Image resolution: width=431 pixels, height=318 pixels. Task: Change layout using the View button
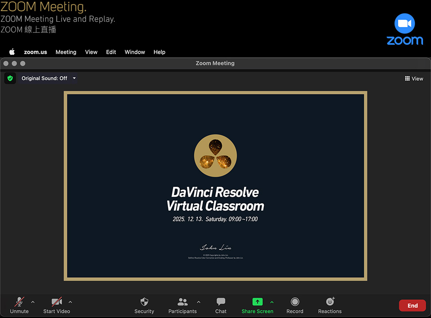pos(414,79)
